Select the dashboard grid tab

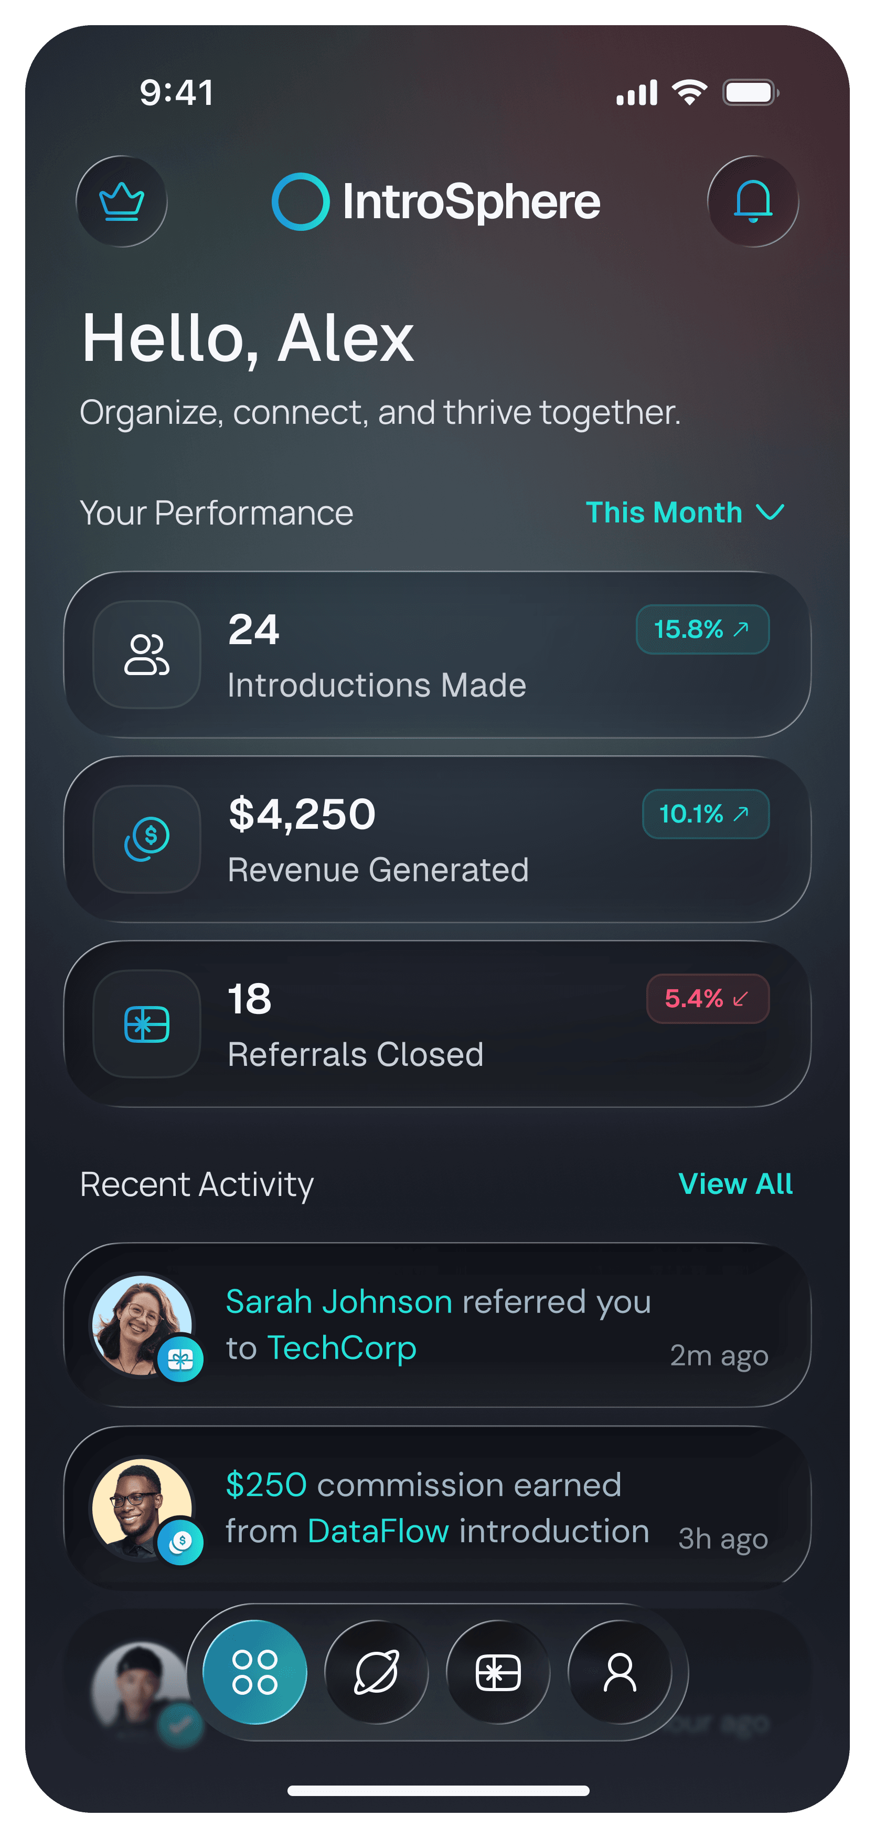(255, 1672)
